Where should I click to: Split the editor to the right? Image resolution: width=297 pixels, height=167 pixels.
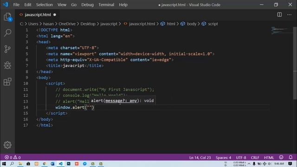click(x=279, y=14)
